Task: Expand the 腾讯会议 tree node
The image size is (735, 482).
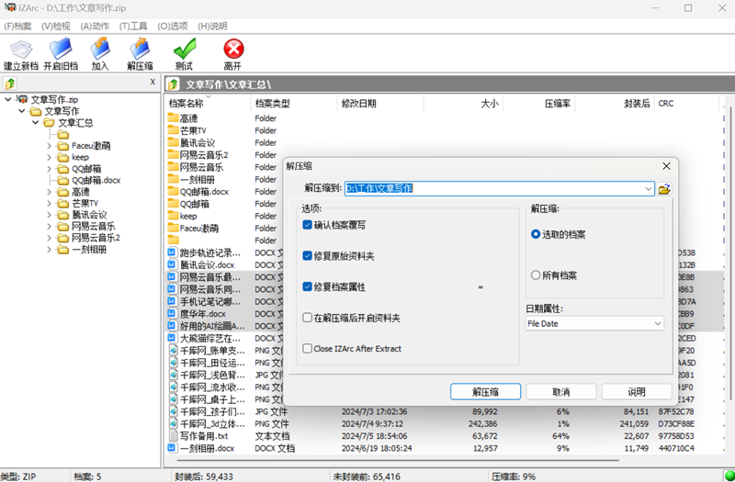Action: [50, 215]
